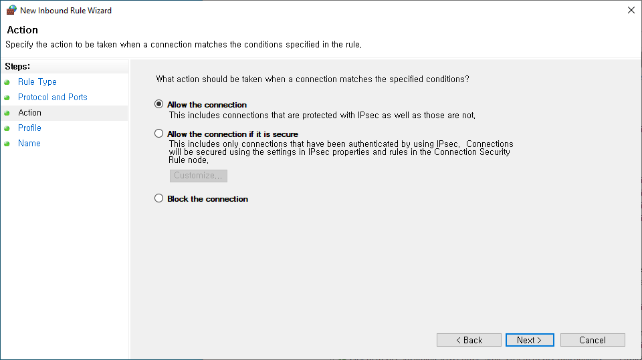The height and width of the screenshot is (360, 642).
Task: Select the "Block the connection" option
Action: click(158, 198)
